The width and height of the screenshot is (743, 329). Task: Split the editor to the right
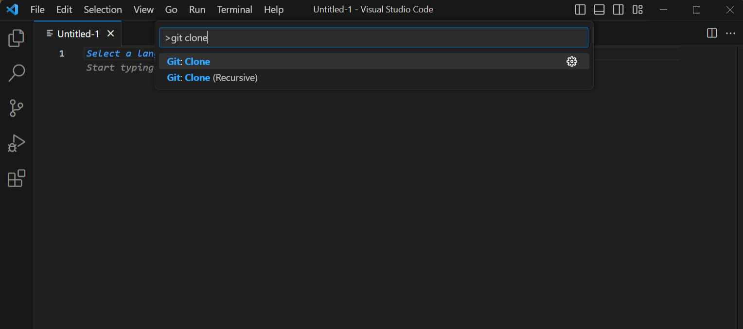point(712,33)
